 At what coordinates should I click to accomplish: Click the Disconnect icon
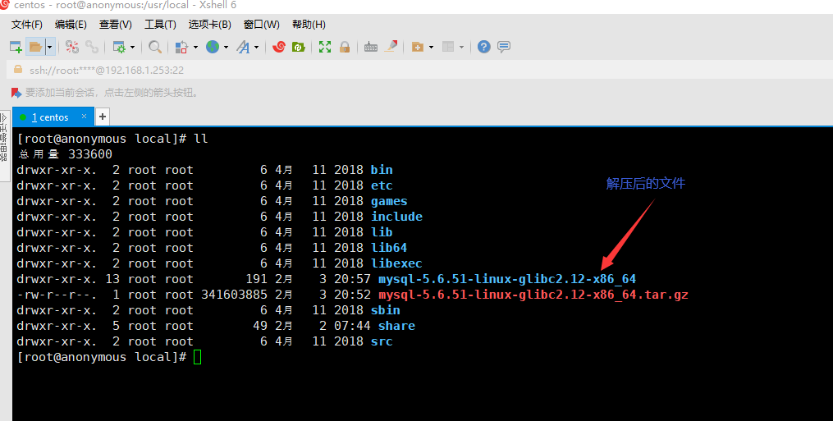pyautogui.click(x=72, y=47)
